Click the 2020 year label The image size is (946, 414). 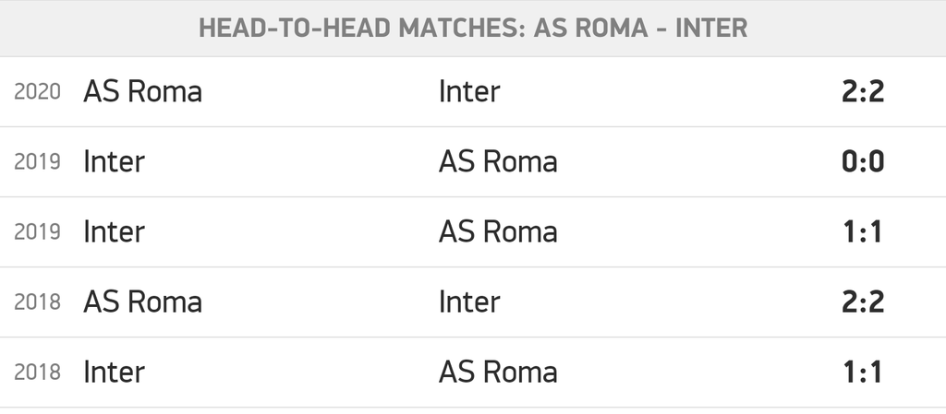pos(38,92)
